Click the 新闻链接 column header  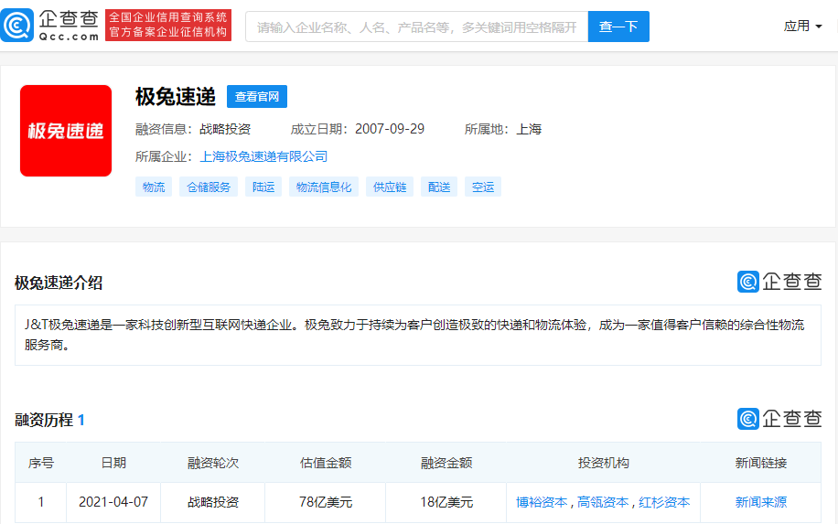(761, 463)
